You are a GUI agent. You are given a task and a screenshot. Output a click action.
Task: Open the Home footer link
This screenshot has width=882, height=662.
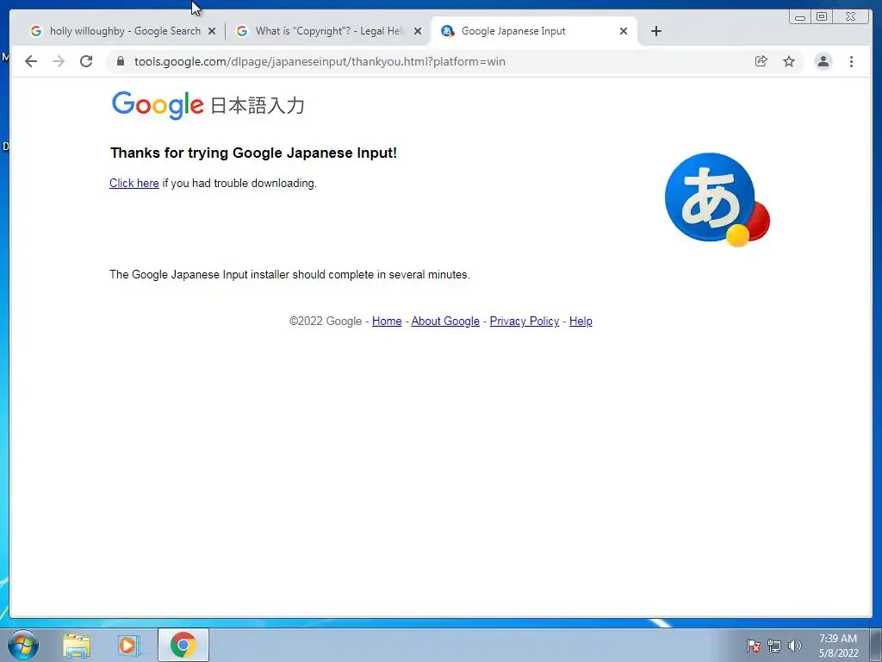pos(387,321)
